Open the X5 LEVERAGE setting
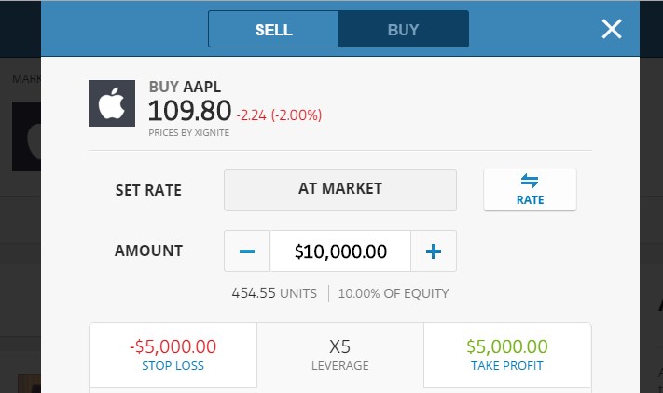Screen dimensions: 663x393 (x=340, y=355)
